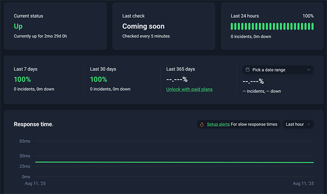
Task: Click the Coming soon last check heading
Action: 143,26
